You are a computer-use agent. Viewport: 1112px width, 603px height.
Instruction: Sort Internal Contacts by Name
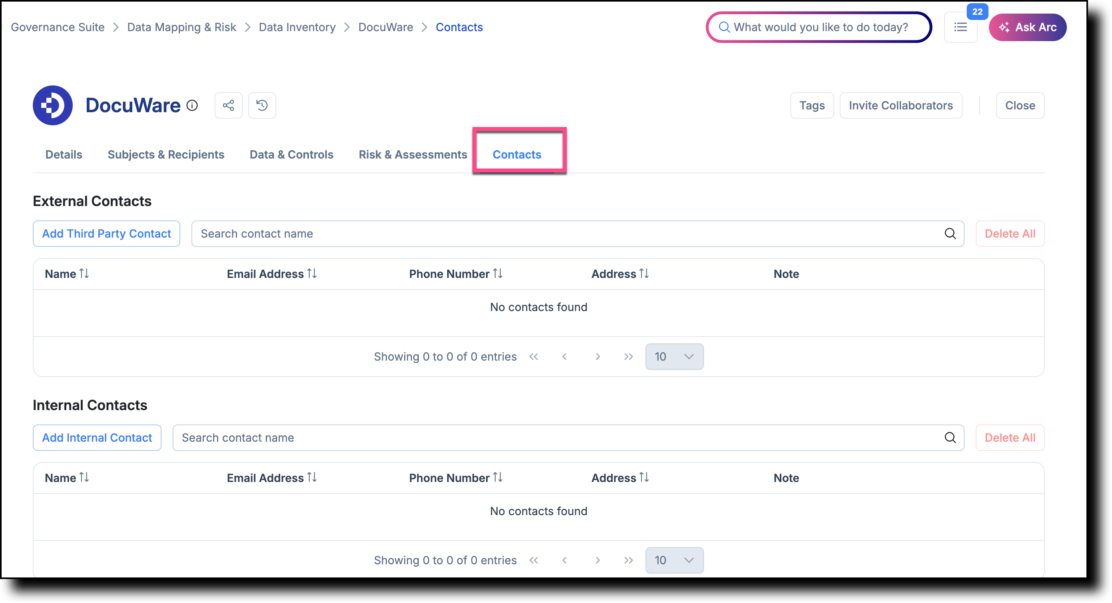[84, 478]
